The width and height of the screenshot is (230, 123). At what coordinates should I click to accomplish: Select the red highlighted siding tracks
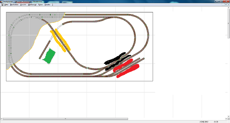pyautogui.click(x=126, y=68)
